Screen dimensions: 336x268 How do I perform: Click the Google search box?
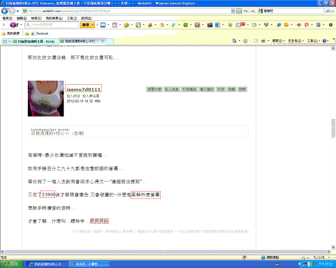click(x=291, y=11)
